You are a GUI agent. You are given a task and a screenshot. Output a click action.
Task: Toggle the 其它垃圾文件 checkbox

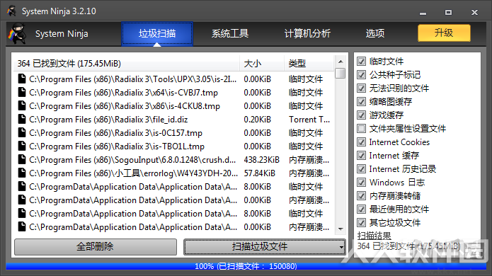[x=362, y=223]
